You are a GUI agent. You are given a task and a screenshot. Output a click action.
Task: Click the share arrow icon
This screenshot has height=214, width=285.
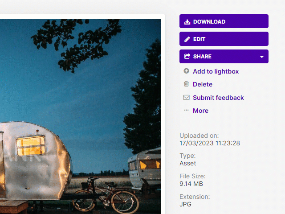coord(187,56)
